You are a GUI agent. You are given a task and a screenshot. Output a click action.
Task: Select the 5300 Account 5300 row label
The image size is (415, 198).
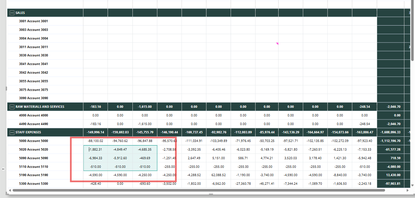click(34, 184)
